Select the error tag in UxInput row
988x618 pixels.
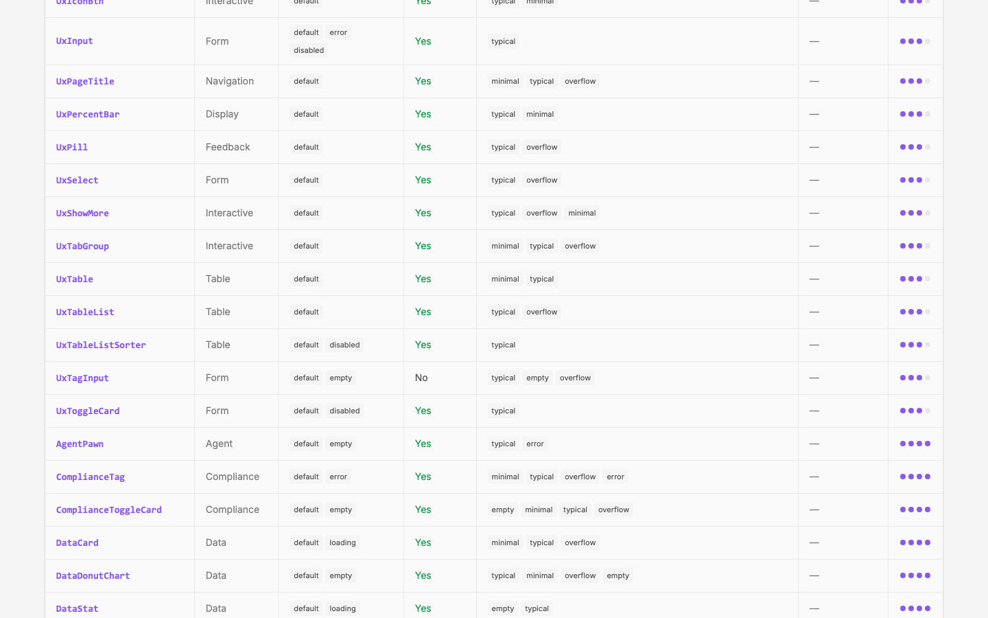338,32
